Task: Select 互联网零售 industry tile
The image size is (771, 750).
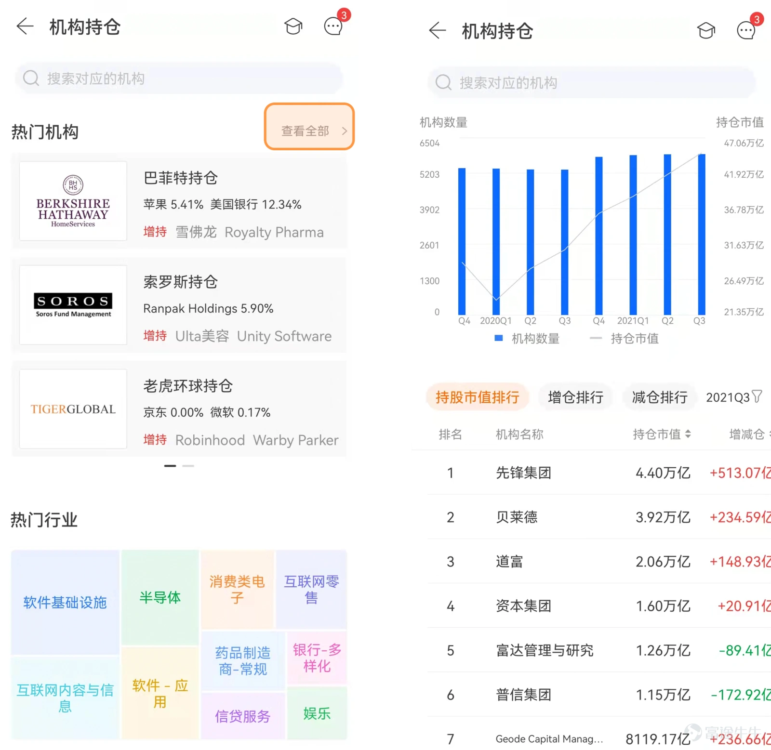Action: 311,590
